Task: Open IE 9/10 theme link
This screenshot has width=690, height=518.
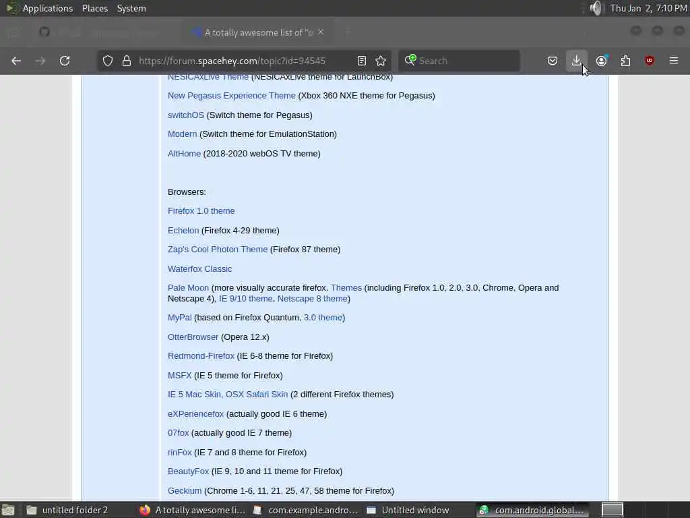Action: pos(245,299)
